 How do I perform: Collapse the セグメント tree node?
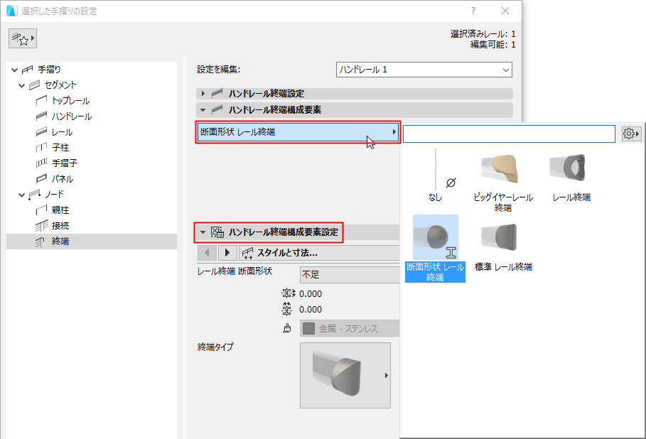(22, 85)
